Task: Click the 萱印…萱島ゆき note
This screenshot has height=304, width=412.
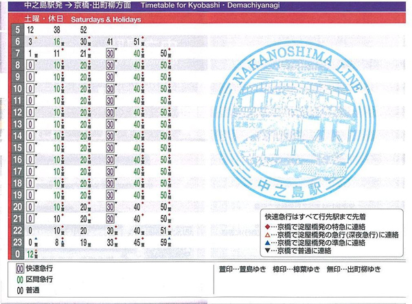Action: pos(242,269)
